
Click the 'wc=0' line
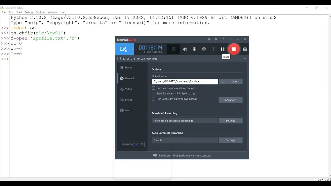pyautogui.click(x=16, y=49)
